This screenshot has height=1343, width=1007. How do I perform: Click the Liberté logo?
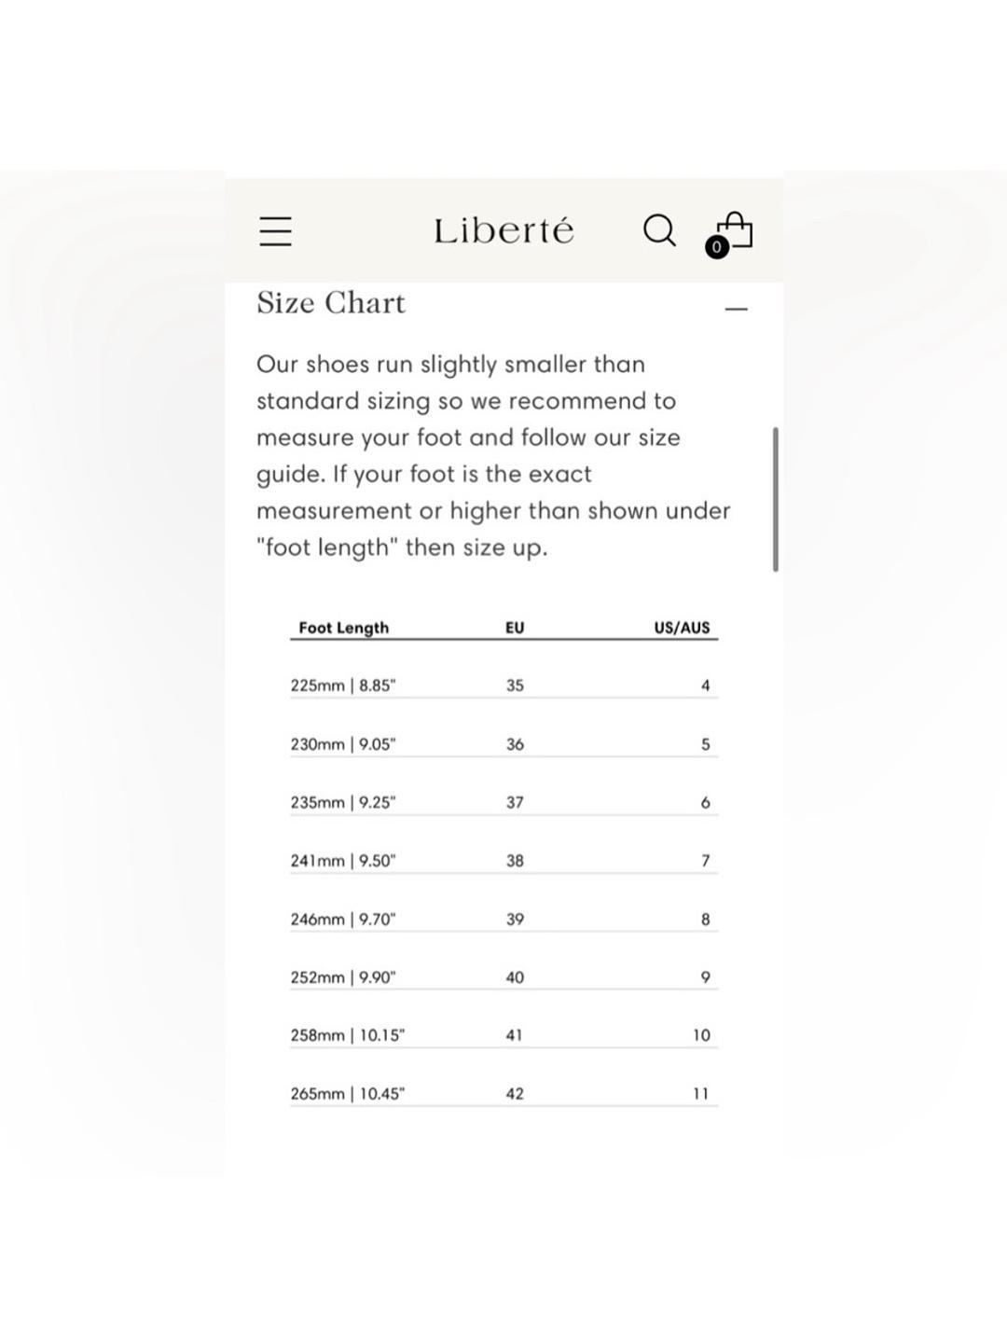pos(504,230)
